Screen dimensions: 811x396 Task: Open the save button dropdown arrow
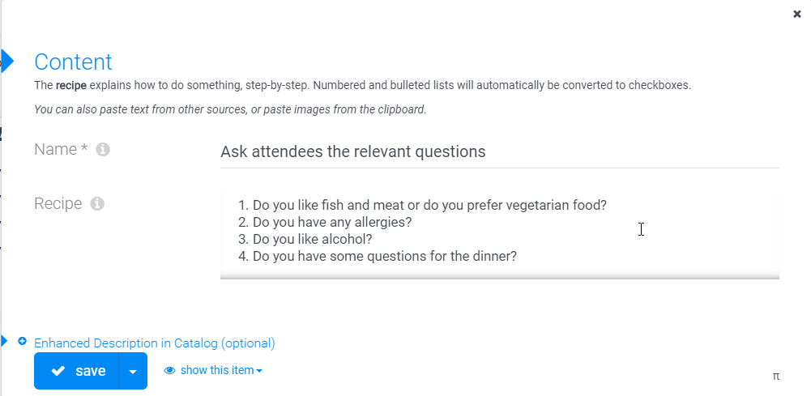pyautogui.click(x=133, y=371)
